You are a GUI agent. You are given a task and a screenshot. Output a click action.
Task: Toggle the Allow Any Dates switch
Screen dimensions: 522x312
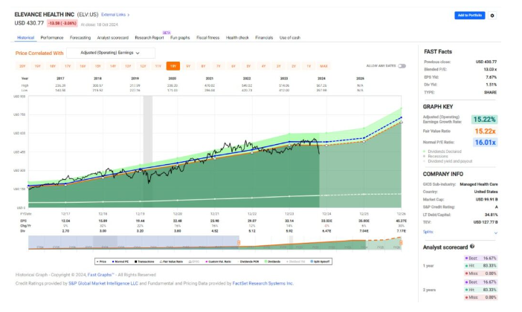coord(402,66)
